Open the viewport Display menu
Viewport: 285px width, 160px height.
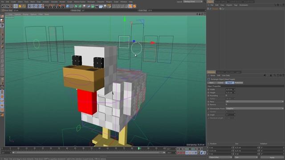(25, 14)
